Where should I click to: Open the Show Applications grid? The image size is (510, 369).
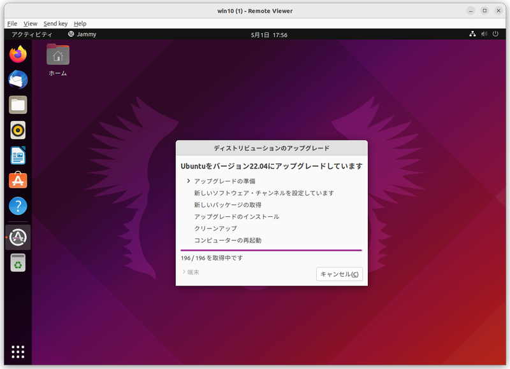click(17, 351)
